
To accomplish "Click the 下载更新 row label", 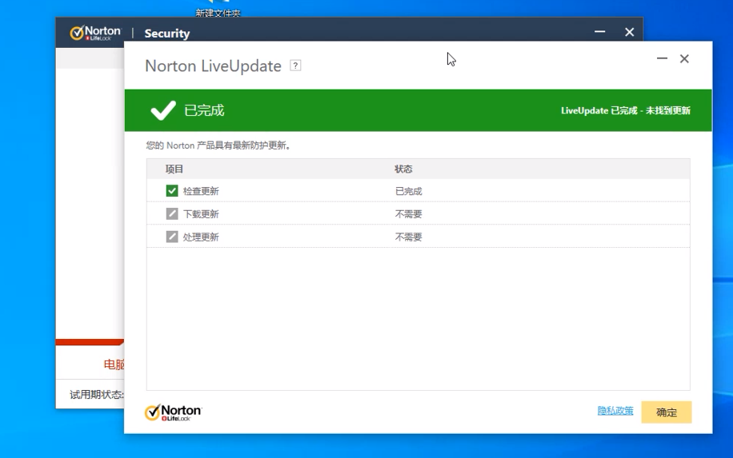I will 201,214.
